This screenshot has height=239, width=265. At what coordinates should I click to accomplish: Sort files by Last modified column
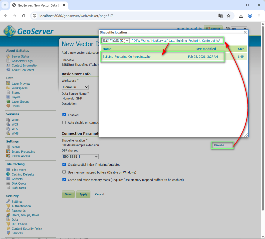click(206, 49)
